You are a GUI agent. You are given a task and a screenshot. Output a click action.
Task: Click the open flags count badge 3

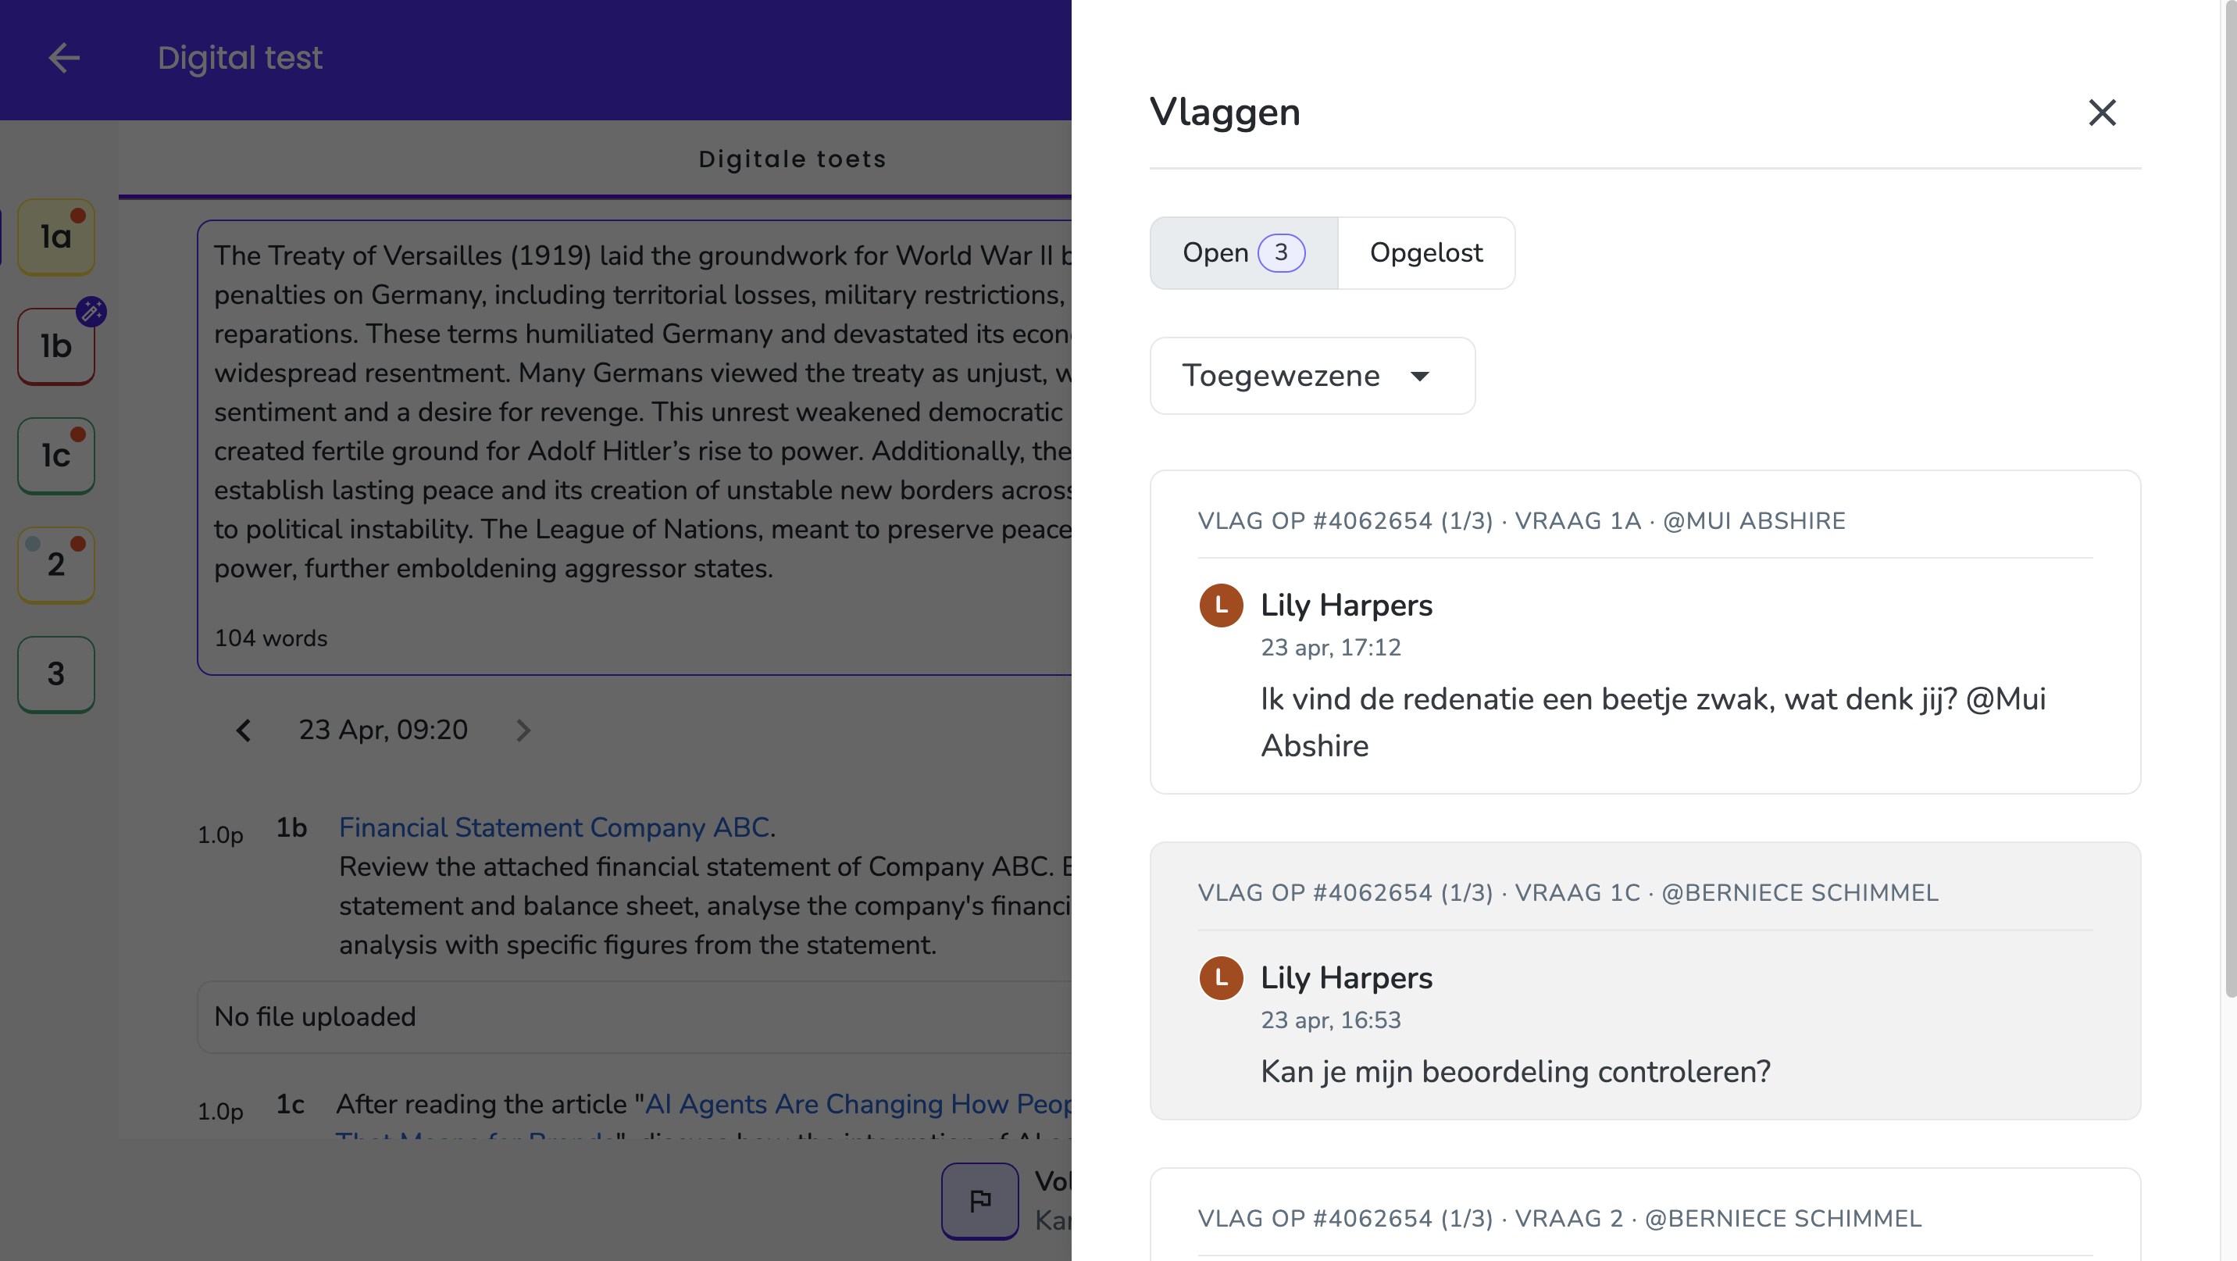pos(1281,252)
